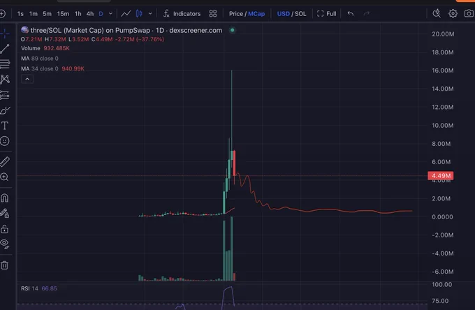Select the crosshair cursor tool
Screen dimensions: 475x310
pos(5,34)
